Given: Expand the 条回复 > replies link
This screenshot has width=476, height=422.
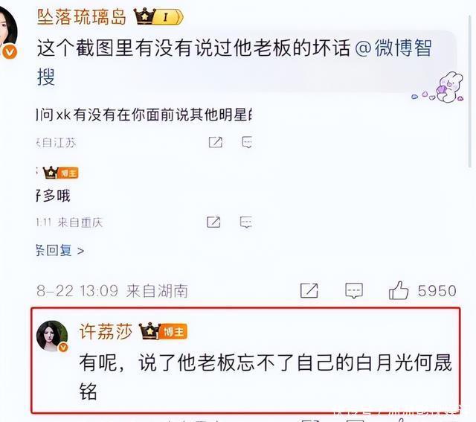Looking at the screenshot, I should (60, 251).
